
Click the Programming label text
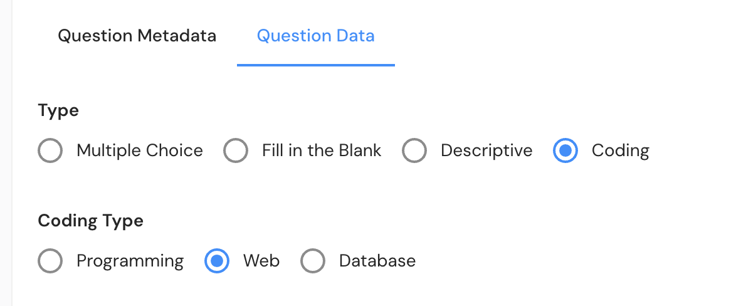coord(130,261)
